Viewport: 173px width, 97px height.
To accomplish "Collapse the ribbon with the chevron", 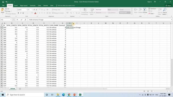I will 171,16.
